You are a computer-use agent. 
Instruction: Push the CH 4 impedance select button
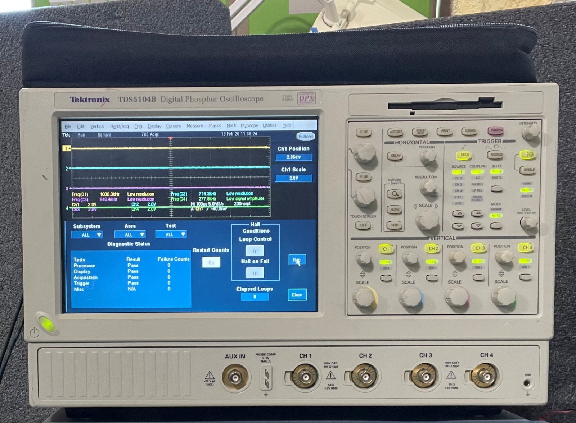pyautogui.click(x=526, y=277)
